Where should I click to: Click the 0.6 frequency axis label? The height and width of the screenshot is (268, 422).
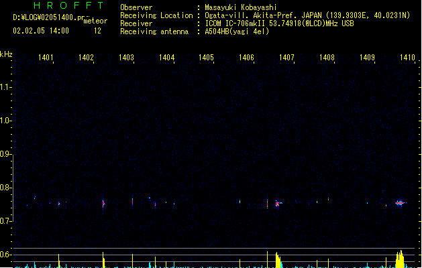(5, 255)
